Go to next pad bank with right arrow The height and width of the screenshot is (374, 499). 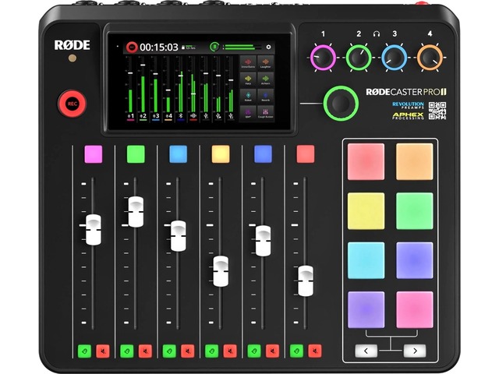pos(415,351)
